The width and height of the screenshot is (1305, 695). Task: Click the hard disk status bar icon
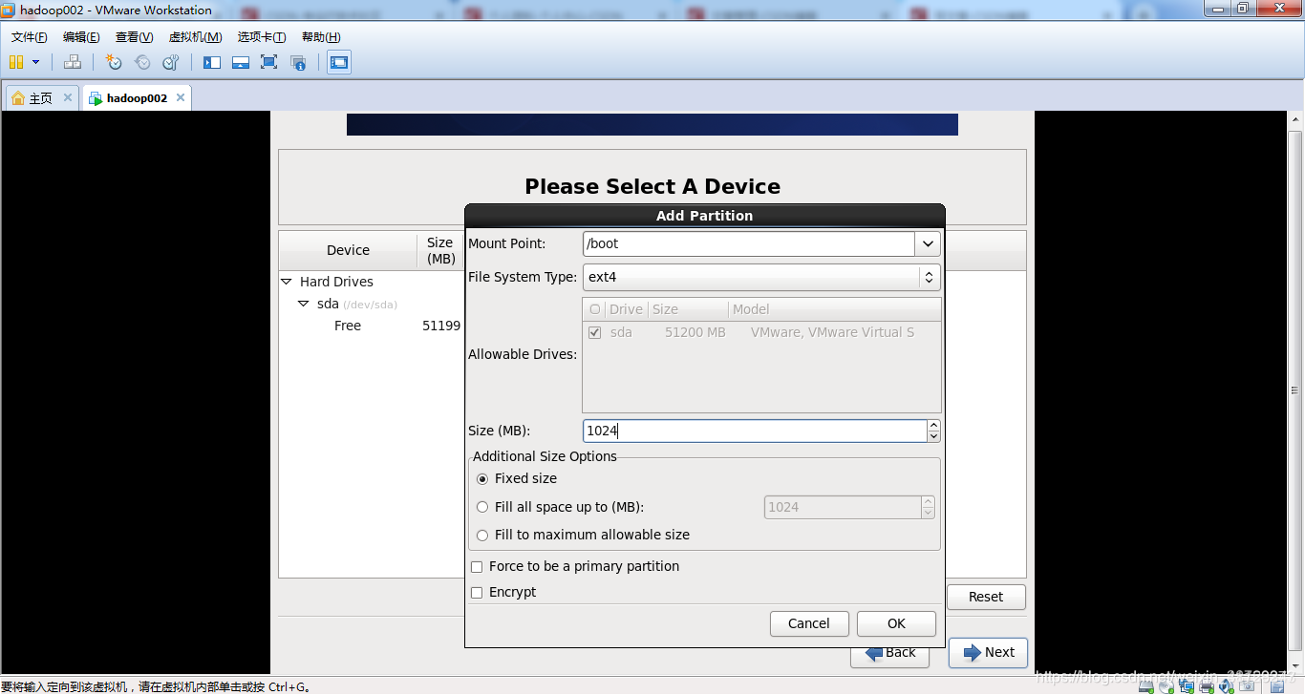point(1146,686)
